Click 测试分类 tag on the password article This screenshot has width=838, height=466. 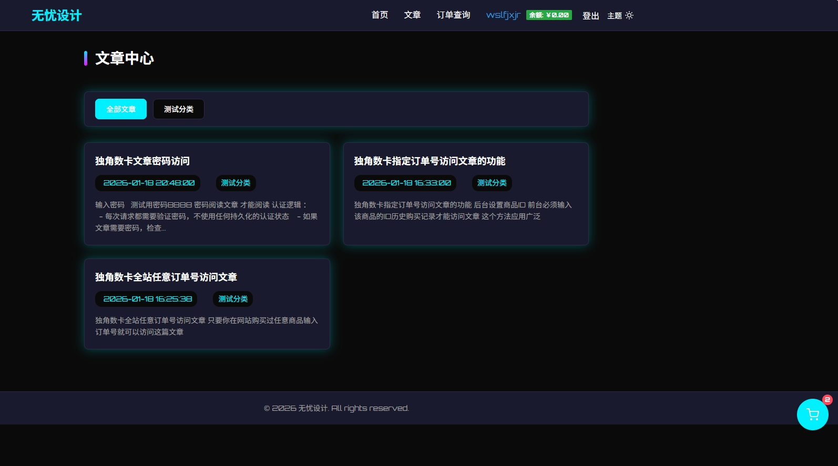[236, 183]
